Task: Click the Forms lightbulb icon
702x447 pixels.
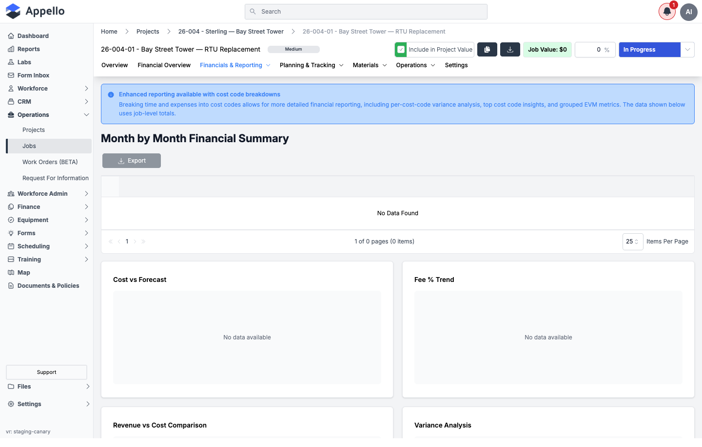Action: pyautogui.click(x=11, y=233)
